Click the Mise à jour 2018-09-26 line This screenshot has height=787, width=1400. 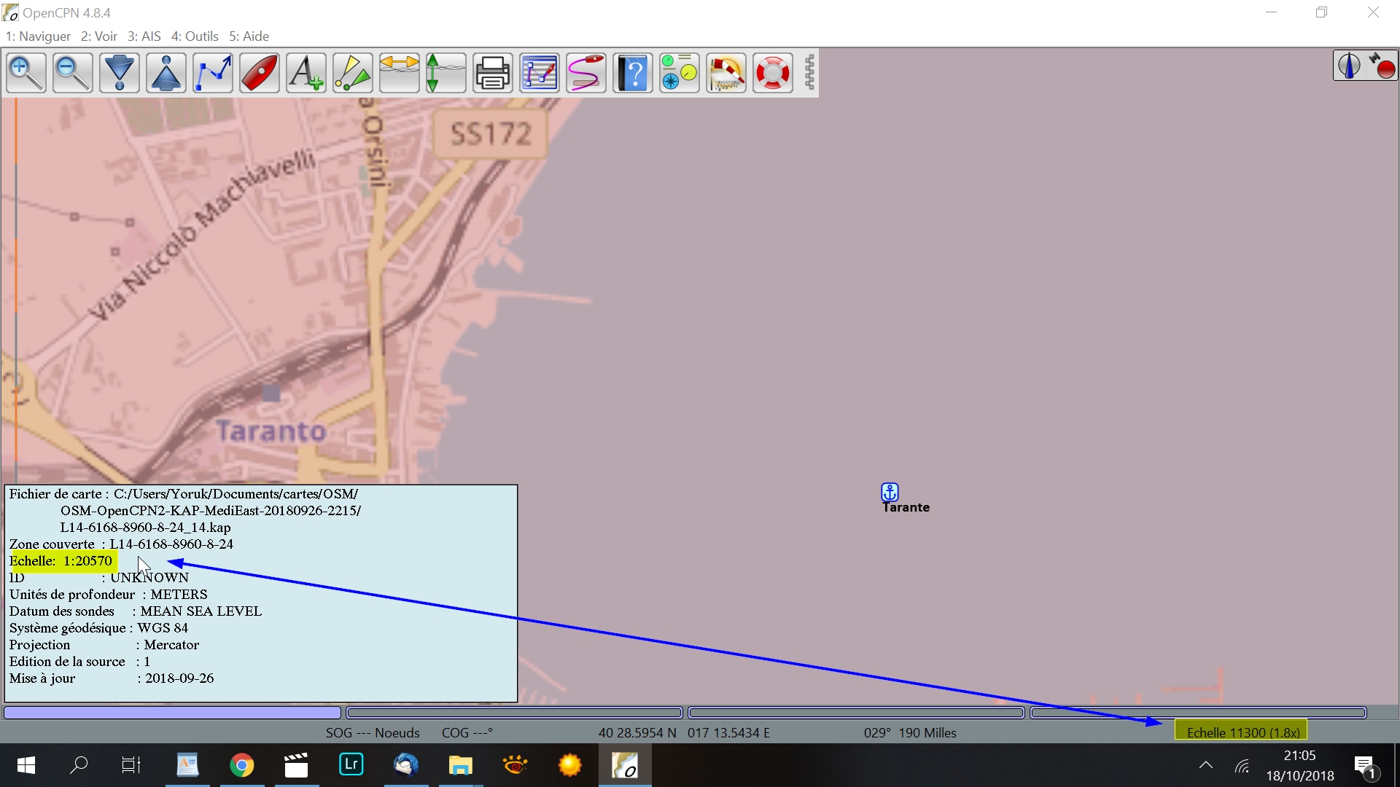(x=112, y=678)
